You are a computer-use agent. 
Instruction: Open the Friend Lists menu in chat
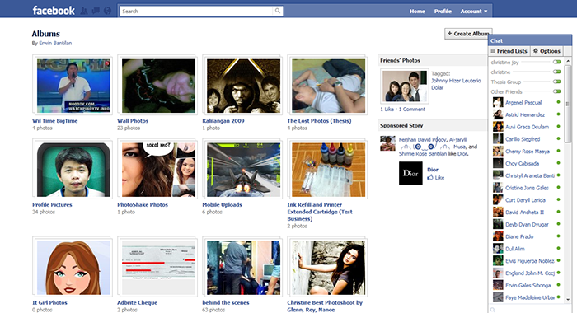click(x=509, y=51)
